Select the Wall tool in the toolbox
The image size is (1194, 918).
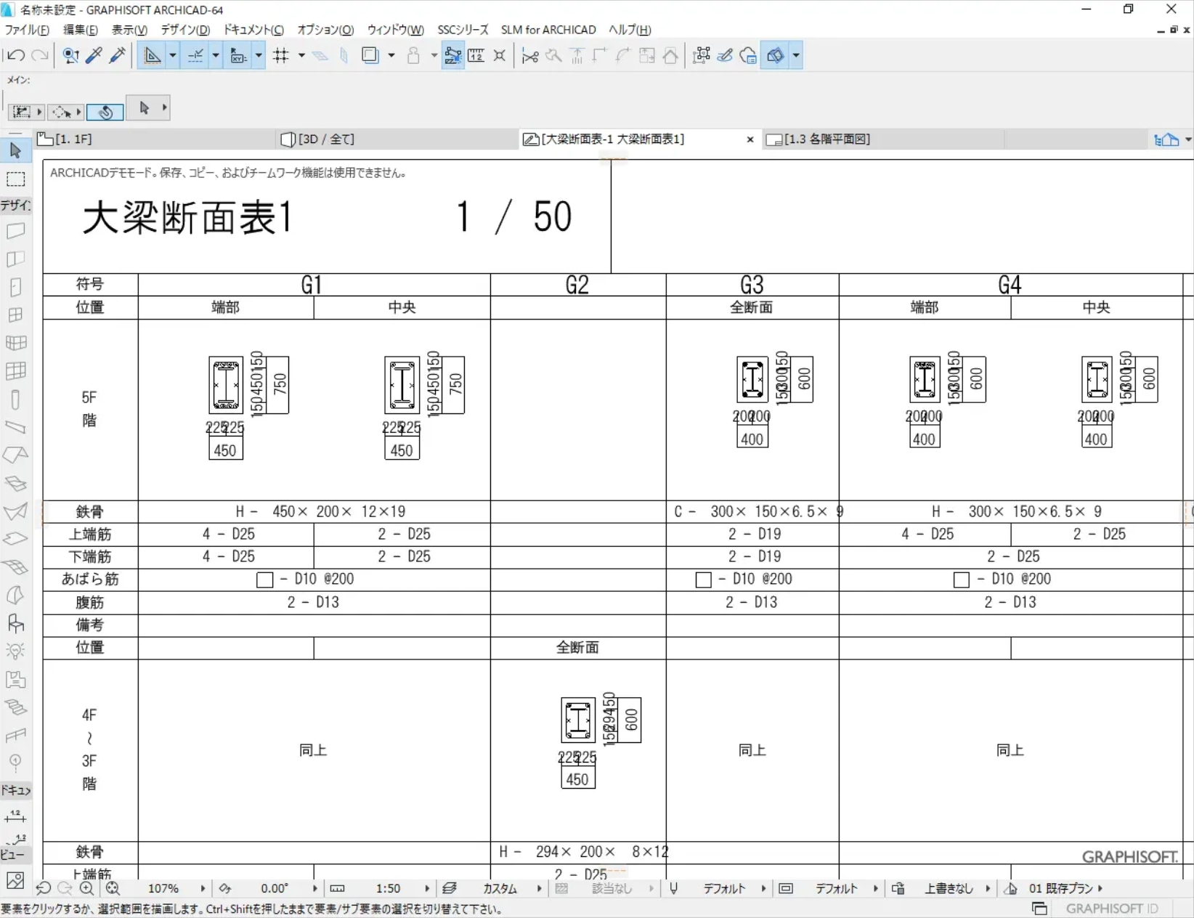point(15,231)
